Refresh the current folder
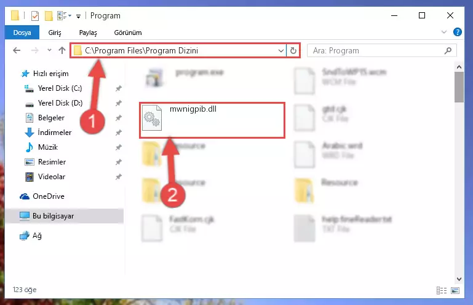 click(x=293, y=50)
